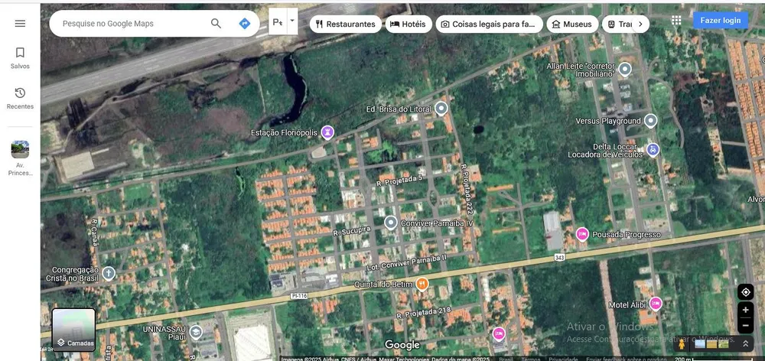
Task: Select the Pousada Progresso map pin
Action: (x=581, y=234)
